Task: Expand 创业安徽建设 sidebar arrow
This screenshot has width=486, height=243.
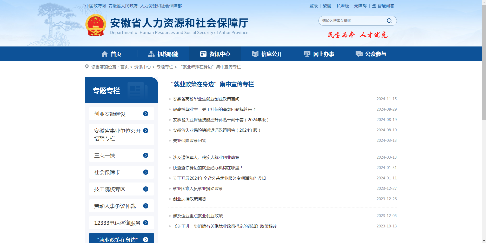Action: pyautogui.click(x=146, y=114)
